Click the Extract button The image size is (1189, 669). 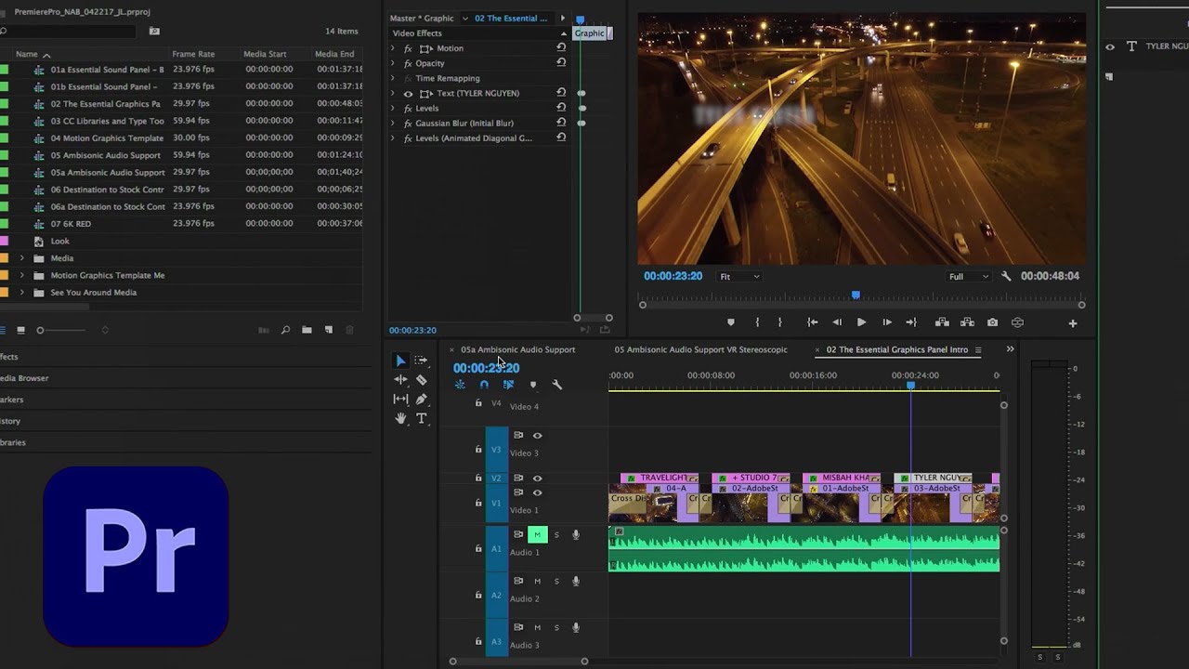coord(967,322)
